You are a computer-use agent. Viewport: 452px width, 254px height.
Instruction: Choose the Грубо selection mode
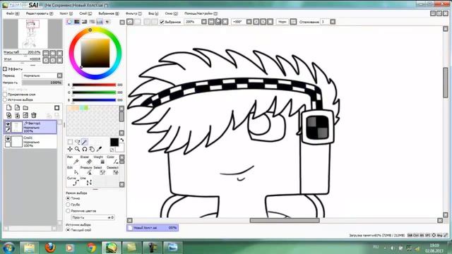68,205
